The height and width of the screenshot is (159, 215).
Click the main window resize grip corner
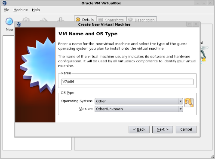pos(212,156)
